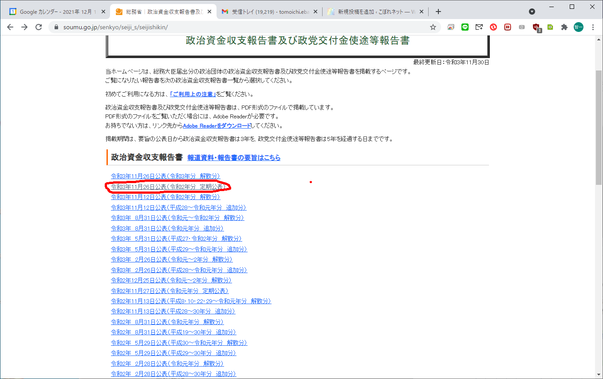The width and height of the screenshot is (603, 379).
Task: Go back to the previous page
Action: pyautogui.click(x=10, y=27)
